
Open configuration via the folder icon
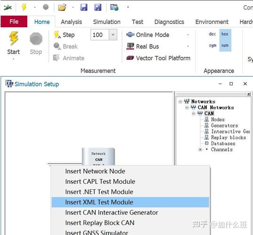(x=62, y=7)
